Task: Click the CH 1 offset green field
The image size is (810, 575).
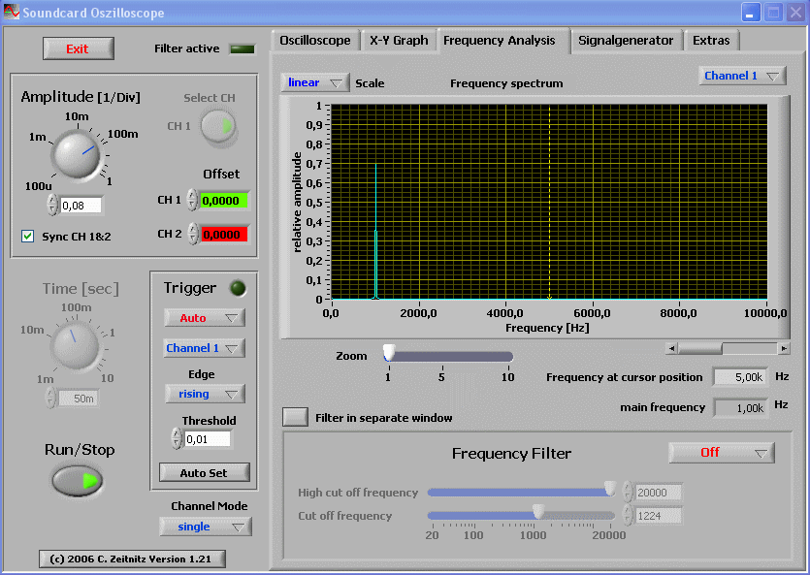Action: coord(224,201)
